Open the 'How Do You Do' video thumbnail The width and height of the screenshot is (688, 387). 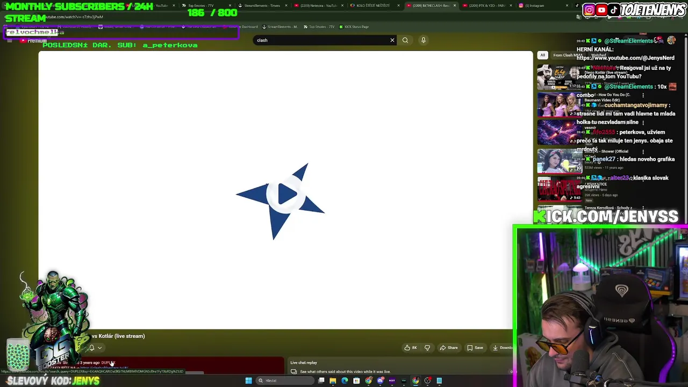(x=560, y=105)
